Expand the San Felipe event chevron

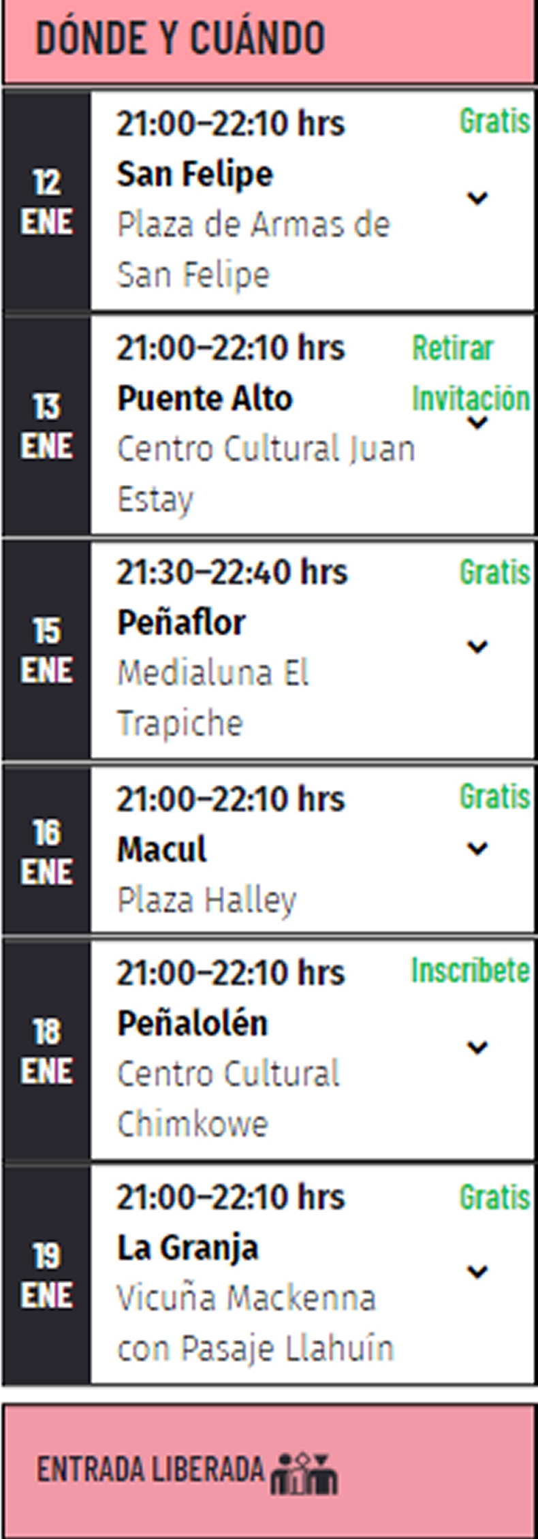pos(477,198)
